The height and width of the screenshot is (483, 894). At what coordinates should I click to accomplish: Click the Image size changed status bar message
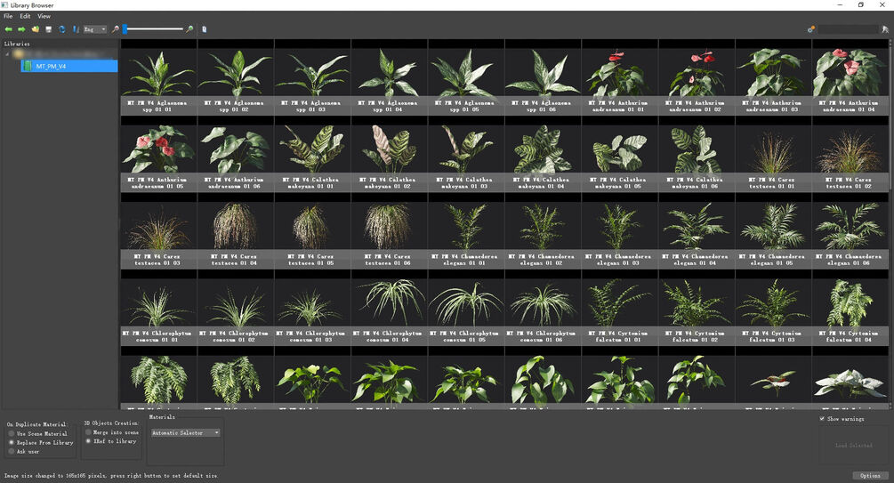(x=111, y=476)
